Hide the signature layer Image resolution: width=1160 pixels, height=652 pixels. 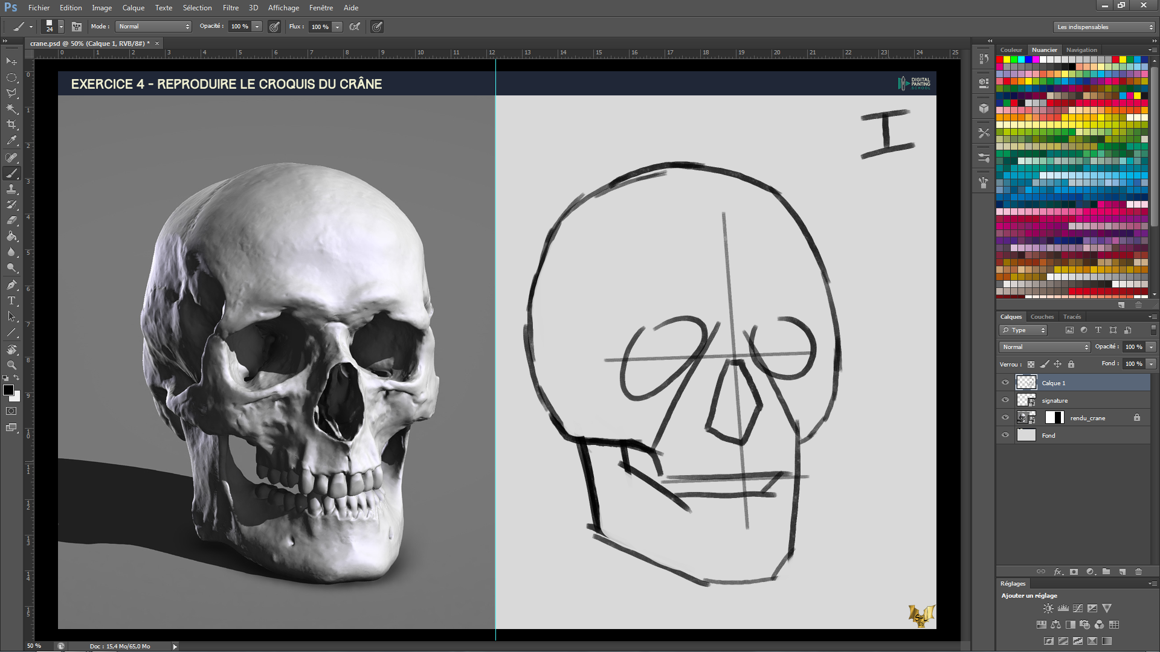point(1005,400)
